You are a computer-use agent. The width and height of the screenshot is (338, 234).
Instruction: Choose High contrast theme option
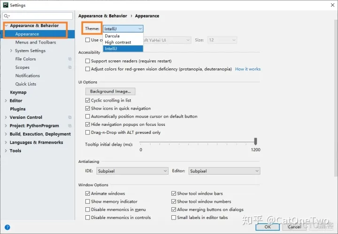click(123, 42)
